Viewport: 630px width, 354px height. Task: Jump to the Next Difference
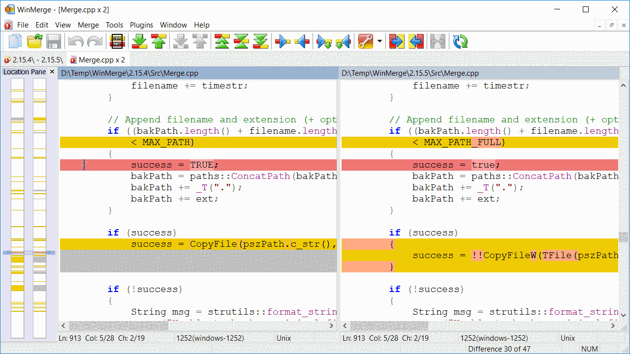pos(139,41)
